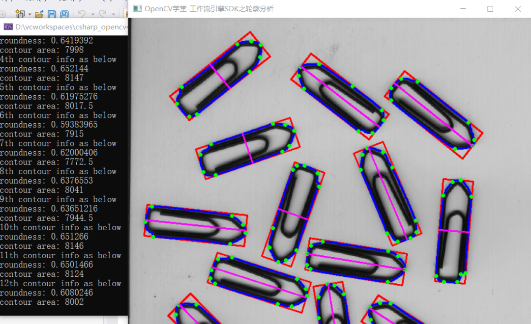Click the Save icon in Visual Studio toolbar
Image resolution: width=531 pixels, height=324 pixels.
click(x=52, y=14)
